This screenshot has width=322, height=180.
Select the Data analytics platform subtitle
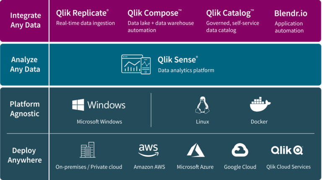tap(186, 70)
